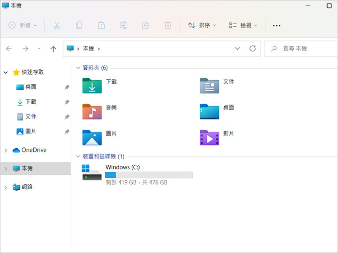Maximize the 本機 window
The width and height of the screenshot is (338, 253).
tap(329, 5)
